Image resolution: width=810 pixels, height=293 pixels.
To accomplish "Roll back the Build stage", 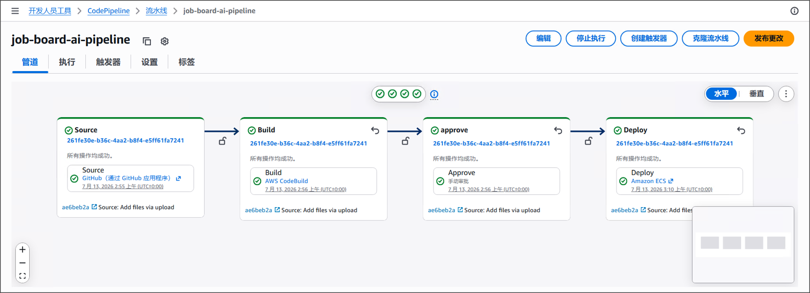I will coord(375,130).
